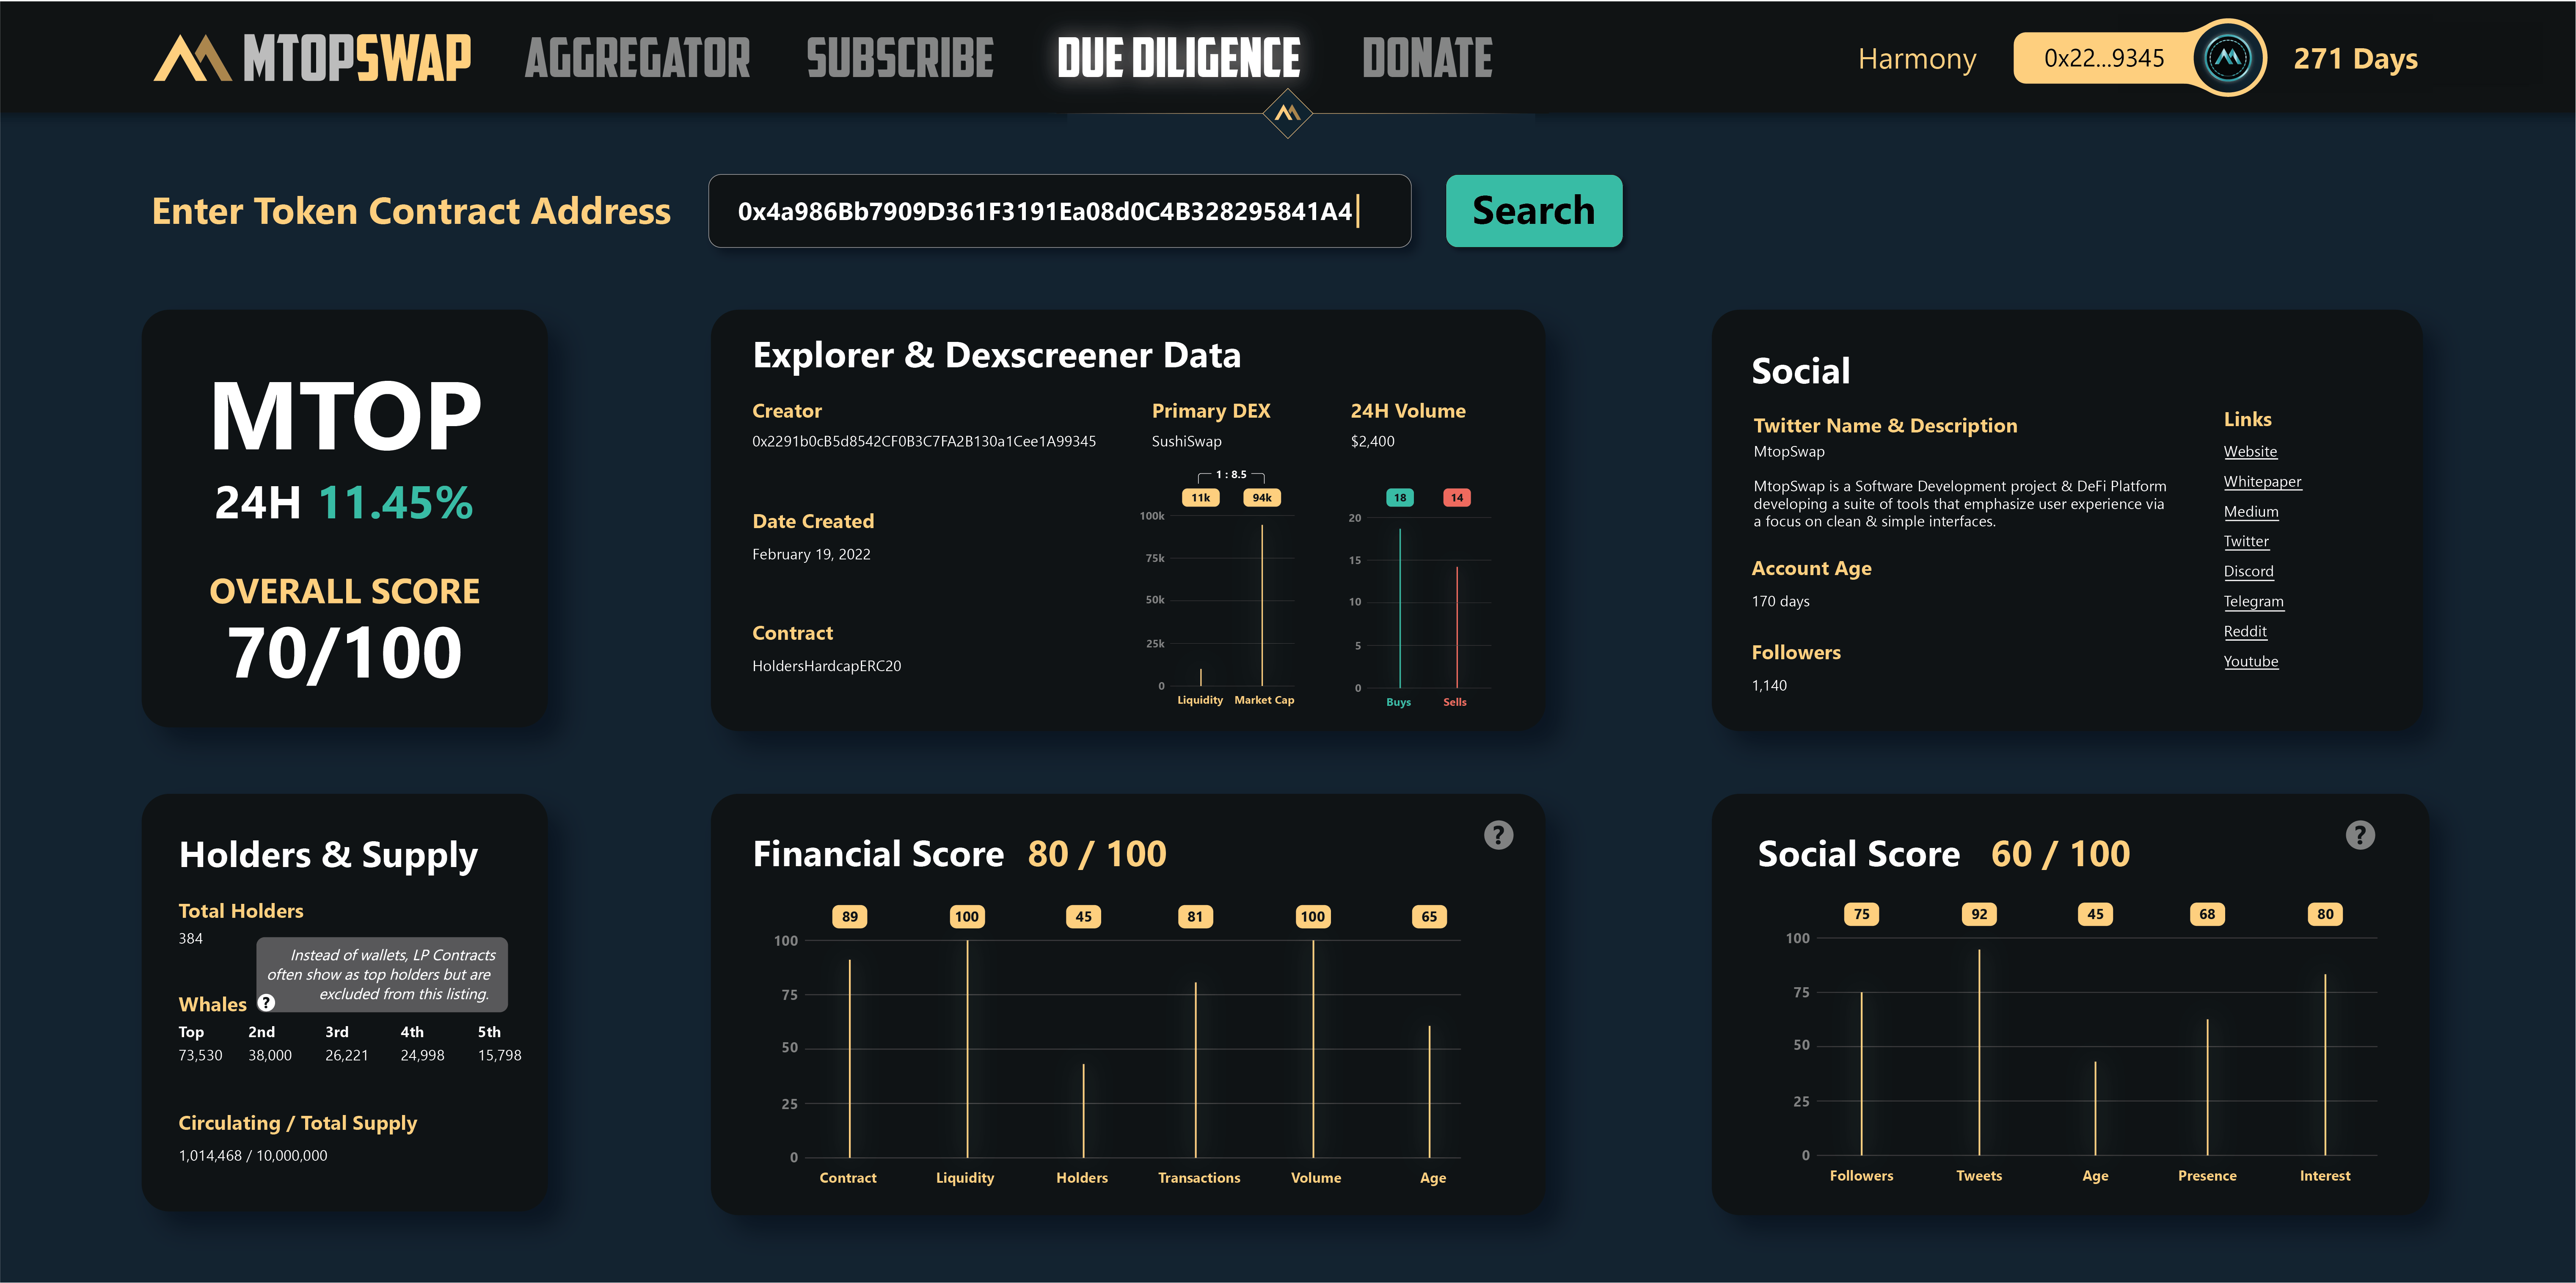Click the Volume axis label
2576x1283 pixels.
[1316, 1178]
